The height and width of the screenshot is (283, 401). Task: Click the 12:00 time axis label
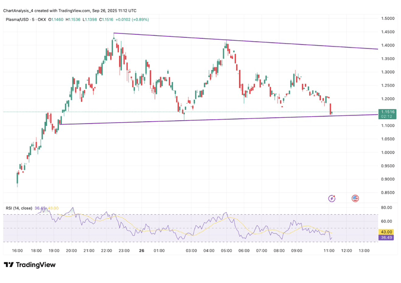[346, 251]
